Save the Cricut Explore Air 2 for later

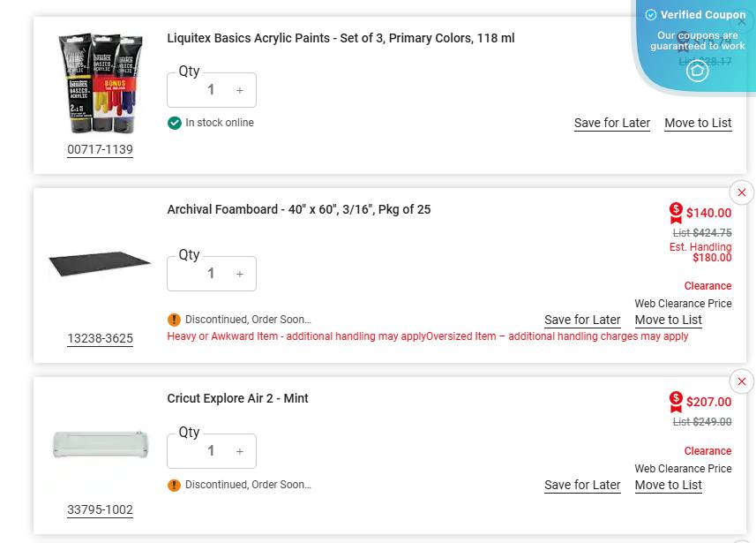(x=582, y=485)
